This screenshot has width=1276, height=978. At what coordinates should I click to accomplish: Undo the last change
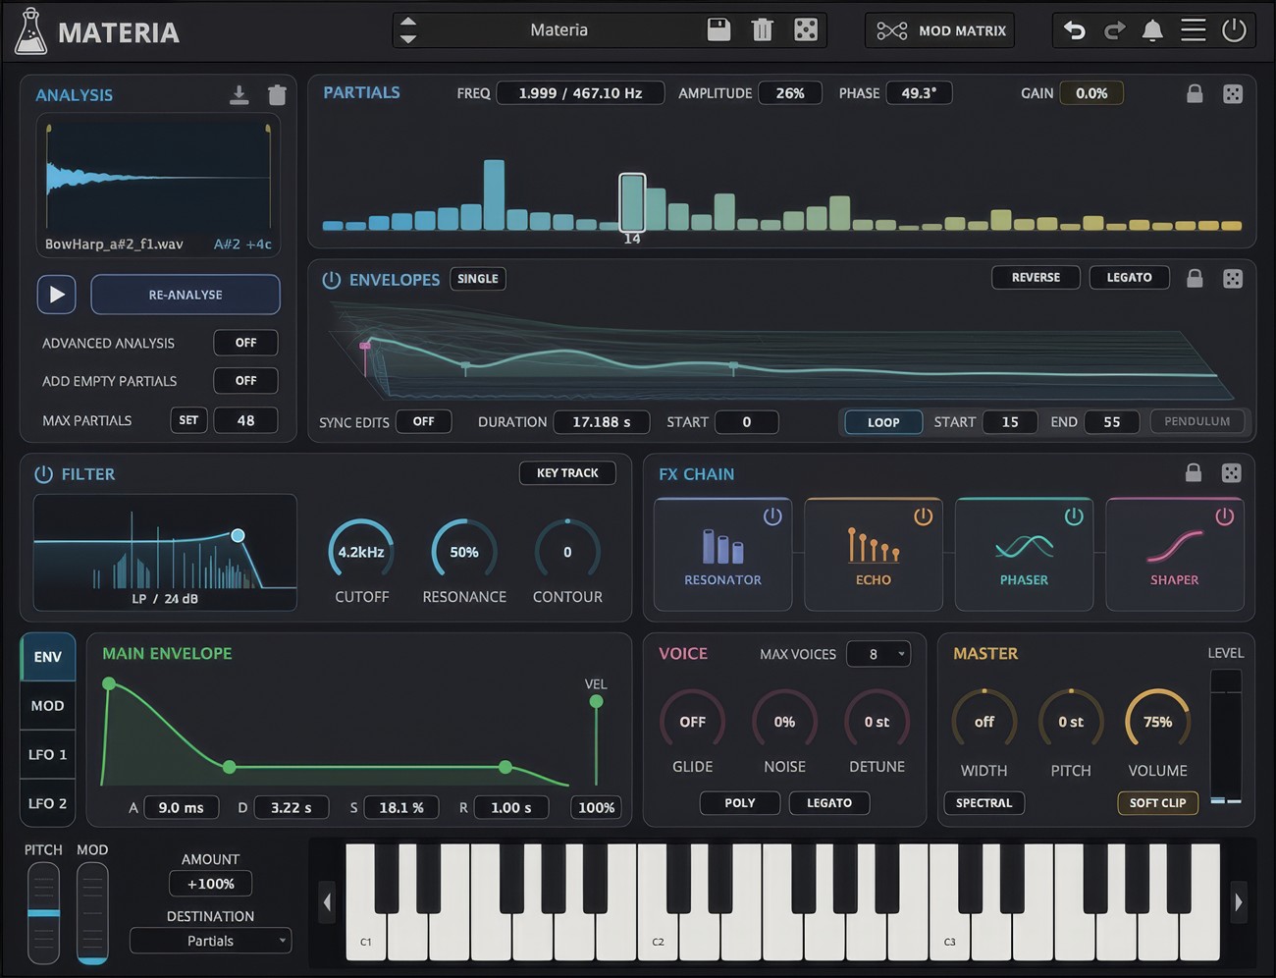point(1075,30)
